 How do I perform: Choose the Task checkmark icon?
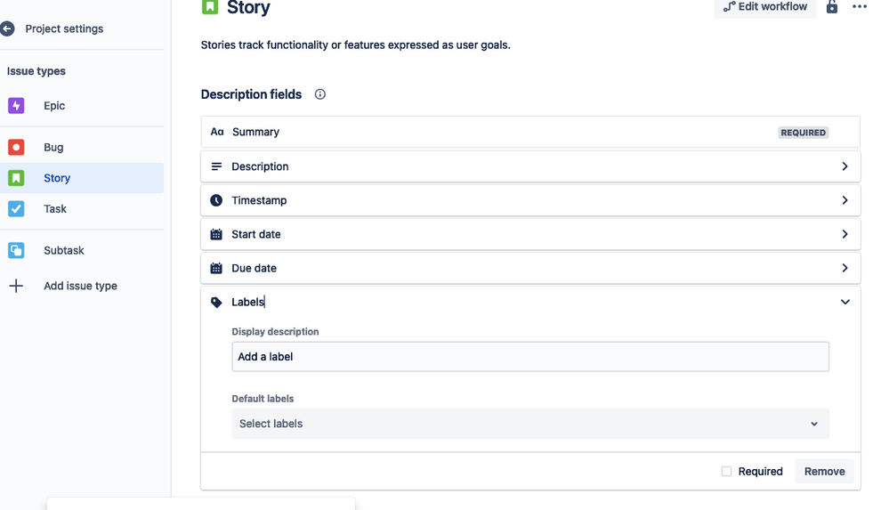point(16,209)
